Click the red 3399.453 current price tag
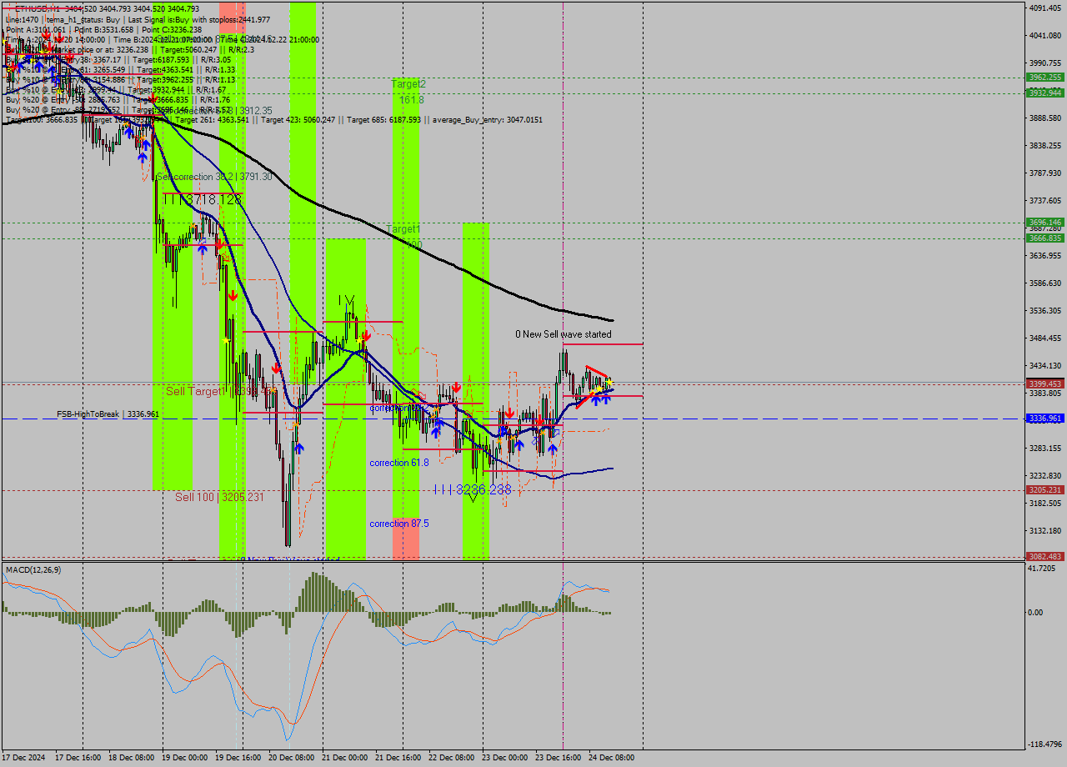Image resolution: width=1067 pixels, height=767 pixels. 1044,384
